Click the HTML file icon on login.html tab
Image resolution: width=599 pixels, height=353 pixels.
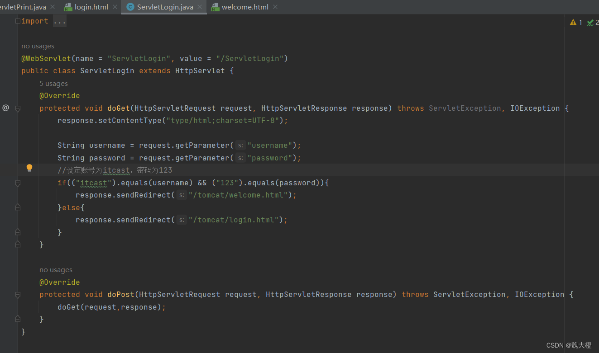point(68,7)
